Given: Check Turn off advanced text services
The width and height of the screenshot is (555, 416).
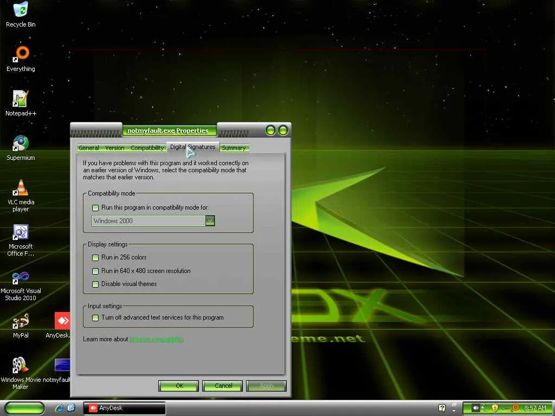Looking at the screenshot, I should [95, 318].
